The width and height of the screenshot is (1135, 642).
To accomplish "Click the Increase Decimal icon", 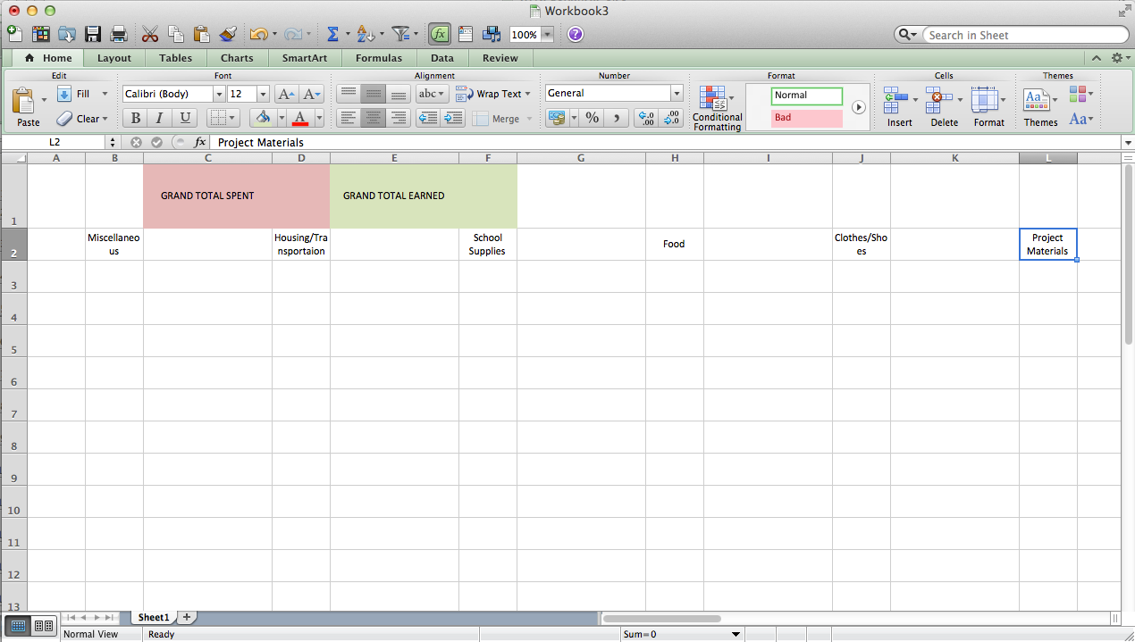I will pyautogui.click(x=645, y=117).
